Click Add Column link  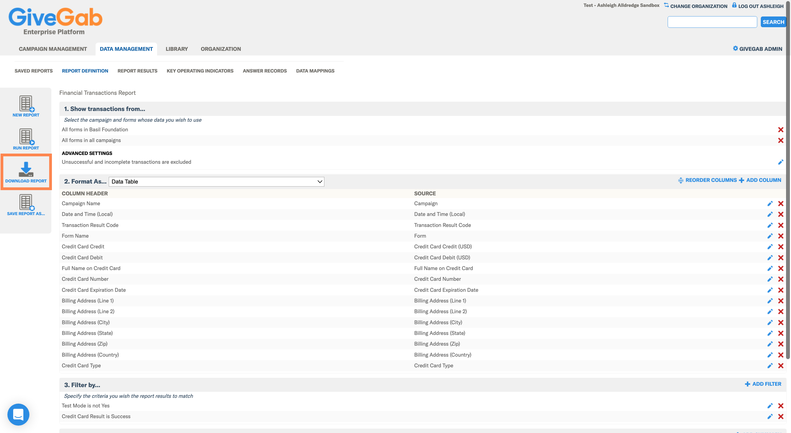760,180
